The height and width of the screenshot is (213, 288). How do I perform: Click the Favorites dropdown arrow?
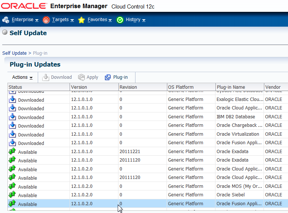click(110, 20)
